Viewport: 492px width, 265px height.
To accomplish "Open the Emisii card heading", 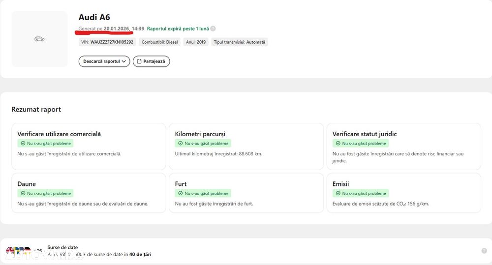I will pyautogui.click(x=341, y=184).
